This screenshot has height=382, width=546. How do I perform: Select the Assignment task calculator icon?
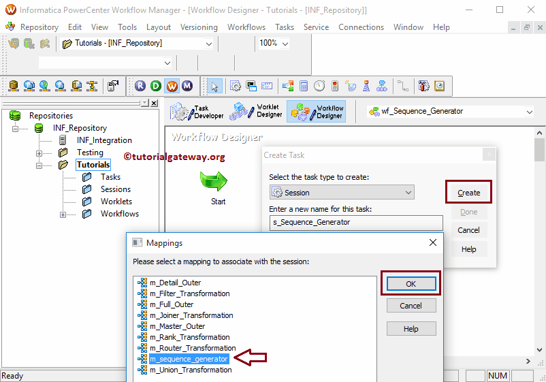click(x=304, y=86)
